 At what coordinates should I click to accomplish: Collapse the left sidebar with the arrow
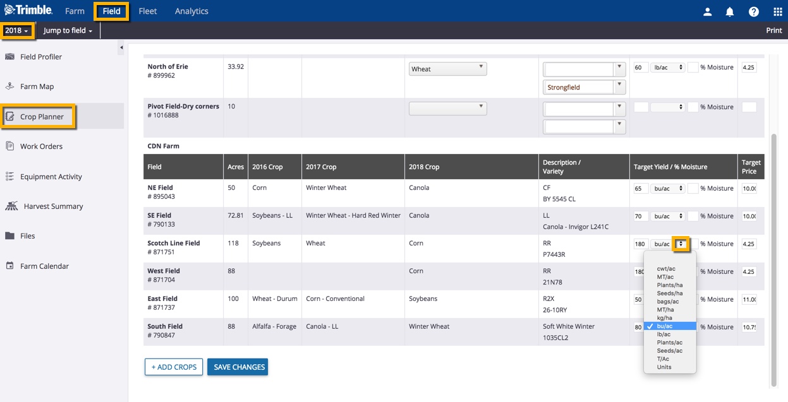point(121,48)
